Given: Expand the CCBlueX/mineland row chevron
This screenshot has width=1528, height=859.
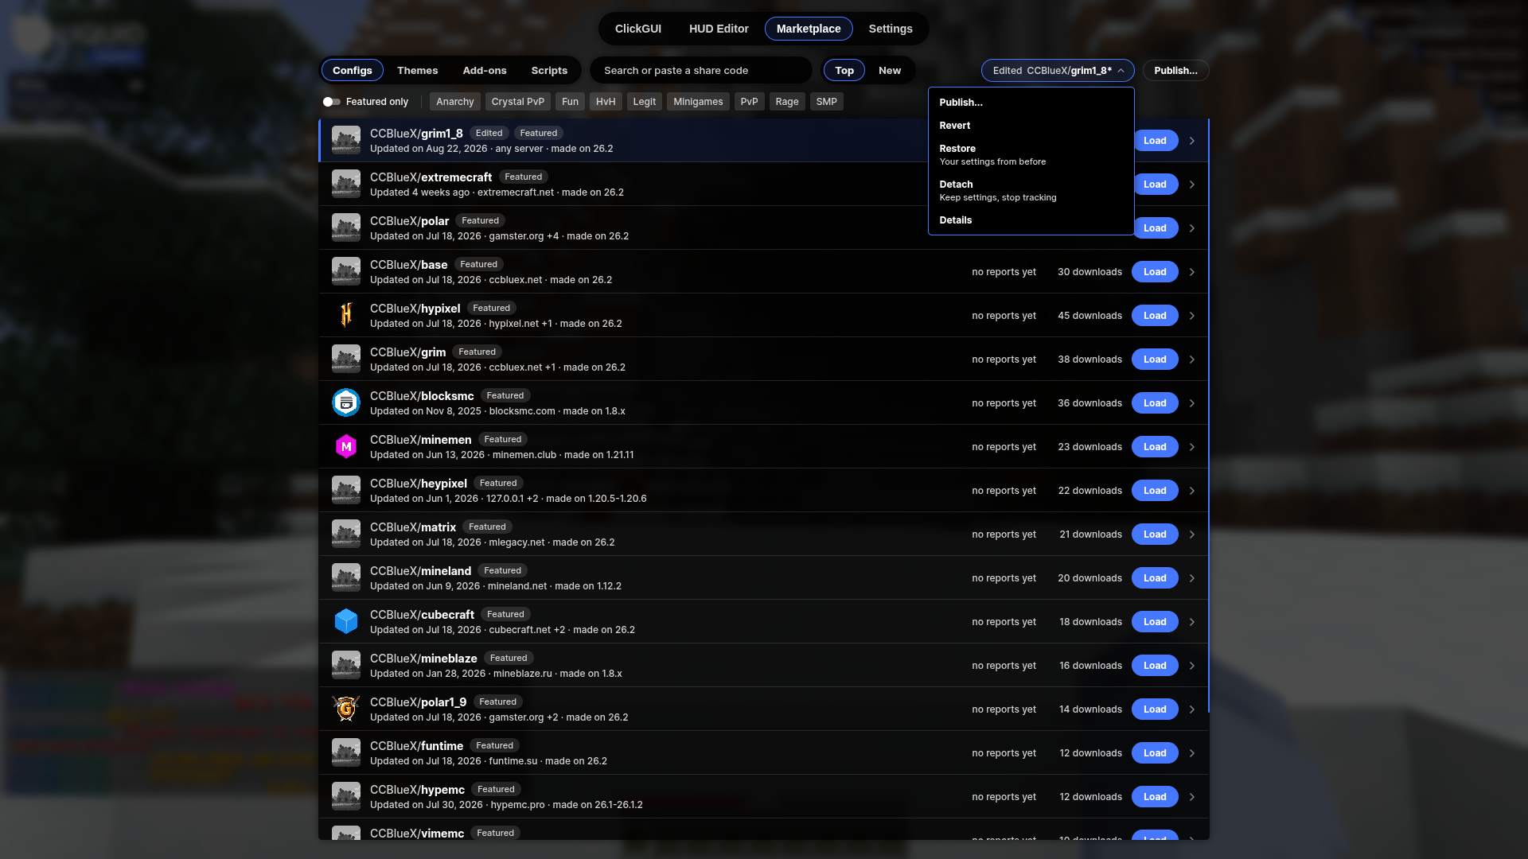Looking at the screenshot, I should pos(1192,578).
